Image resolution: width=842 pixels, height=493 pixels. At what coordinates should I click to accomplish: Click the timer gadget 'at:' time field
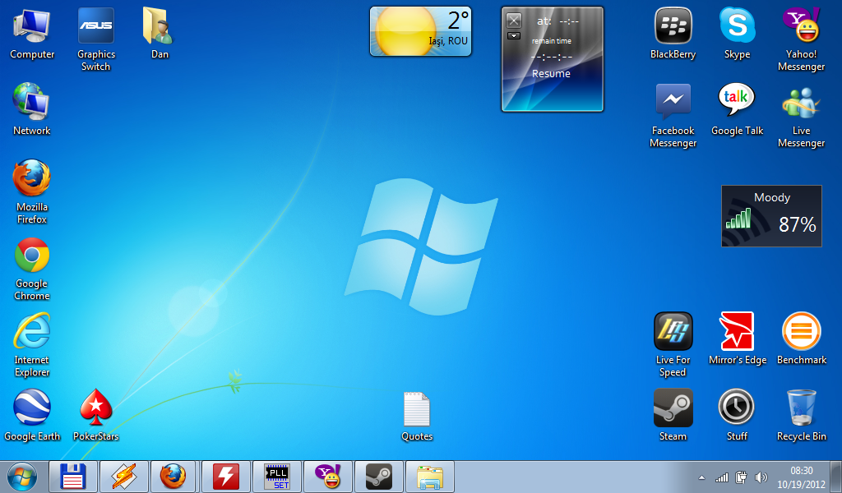coord(569,21)
